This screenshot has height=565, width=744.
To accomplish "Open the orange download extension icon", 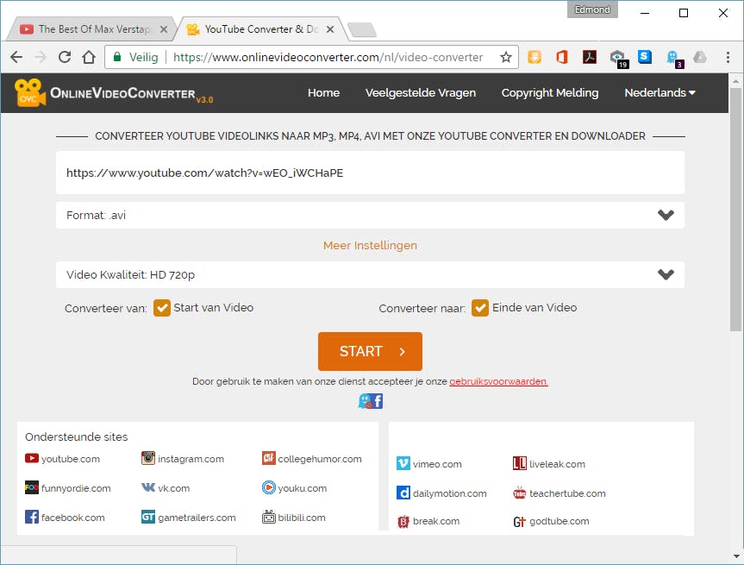I will 535,57.
